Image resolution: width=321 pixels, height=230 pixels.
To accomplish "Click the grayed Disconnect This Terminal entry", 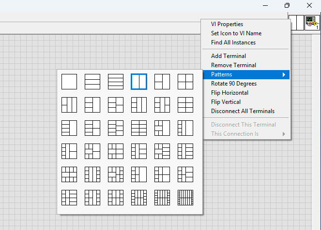I will point(246,125).
